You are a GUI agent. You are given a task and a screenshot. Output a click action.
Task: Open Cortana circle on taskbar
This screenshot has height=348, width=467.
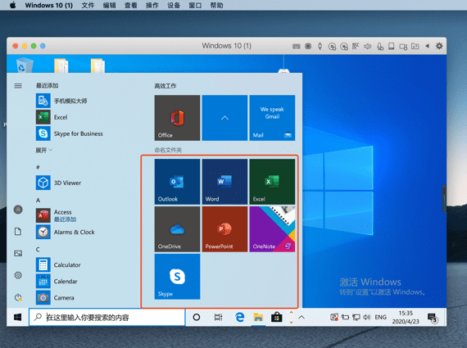(x=197, y=318)
